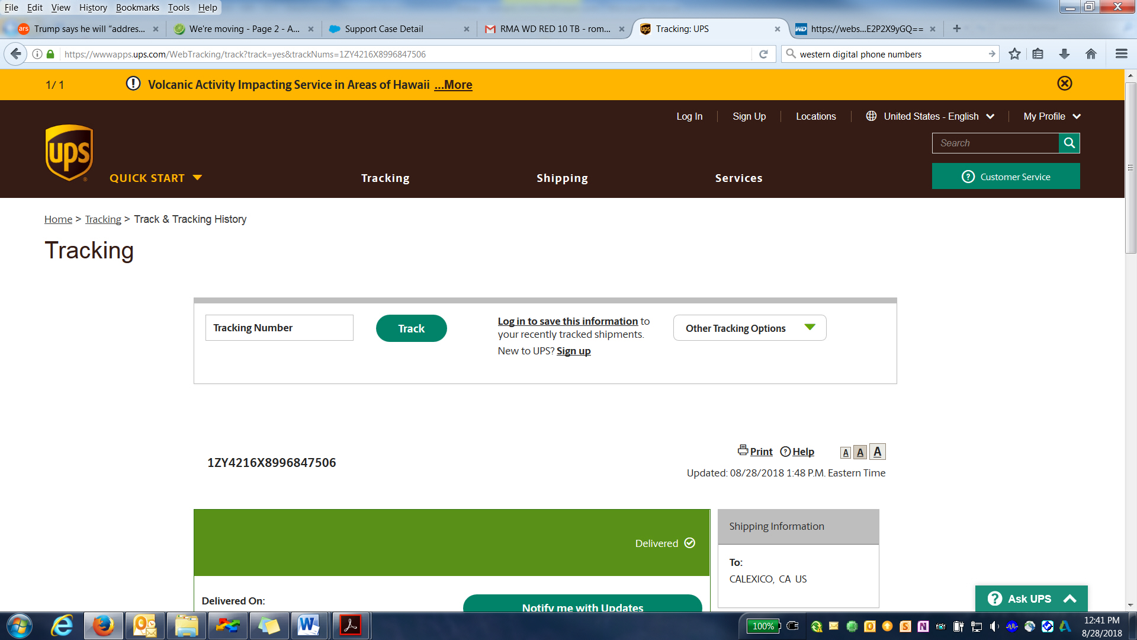Screen dimensions: 1137x640
Task: Click the globe language icon
Action: coord(871,116)
